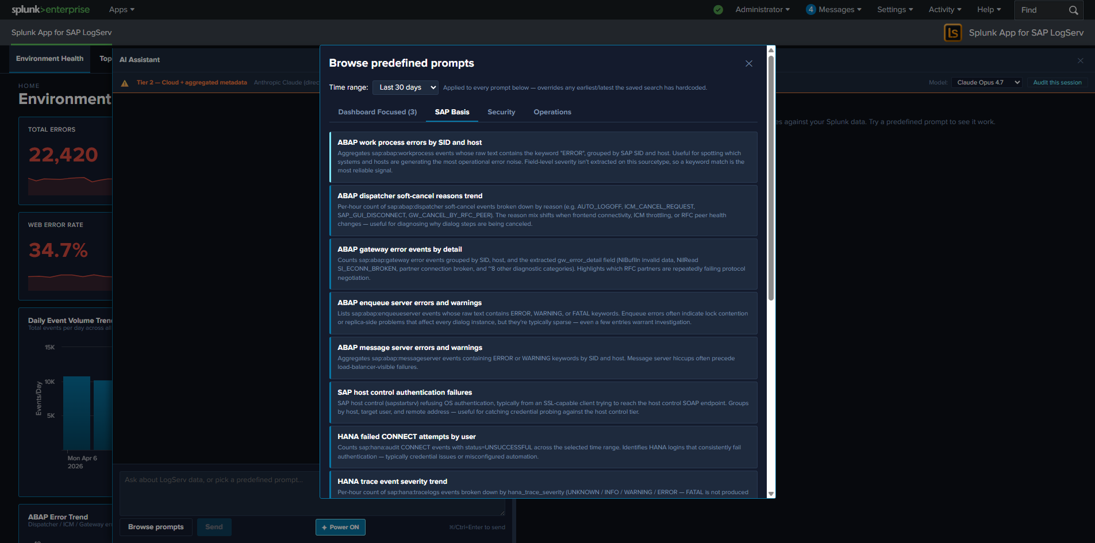The width and height of the screenshot is (1095, 543).
Task: Click the dialog scrollbar up arrow
Action: click(771, 50)
